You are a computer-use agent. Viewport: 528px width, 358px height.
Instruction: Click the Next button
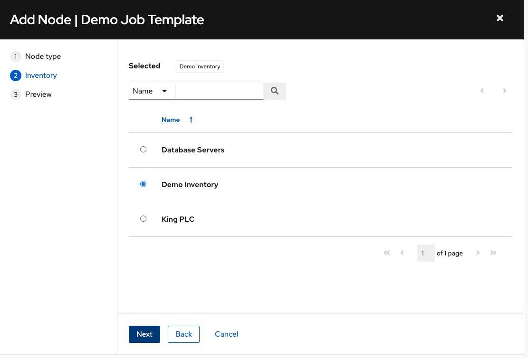tap(144, 334)
